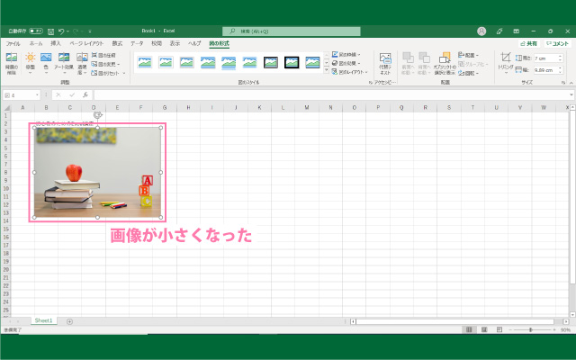Open Artistic Effects (アート効果) gallery
Screen dimensions: 576x360
tap(64, 58)
